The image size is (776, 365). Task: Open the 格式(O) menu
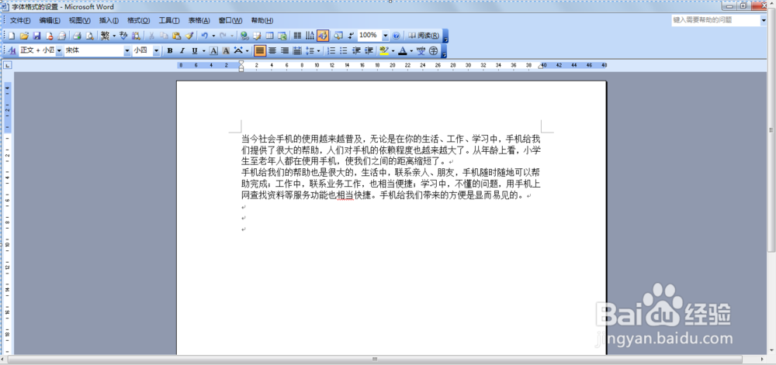tap(139, 20)
